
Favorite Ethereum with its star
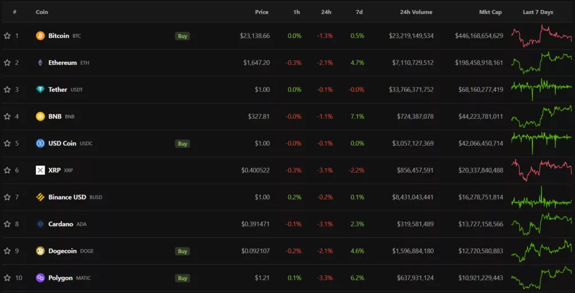tap(7, 63)
